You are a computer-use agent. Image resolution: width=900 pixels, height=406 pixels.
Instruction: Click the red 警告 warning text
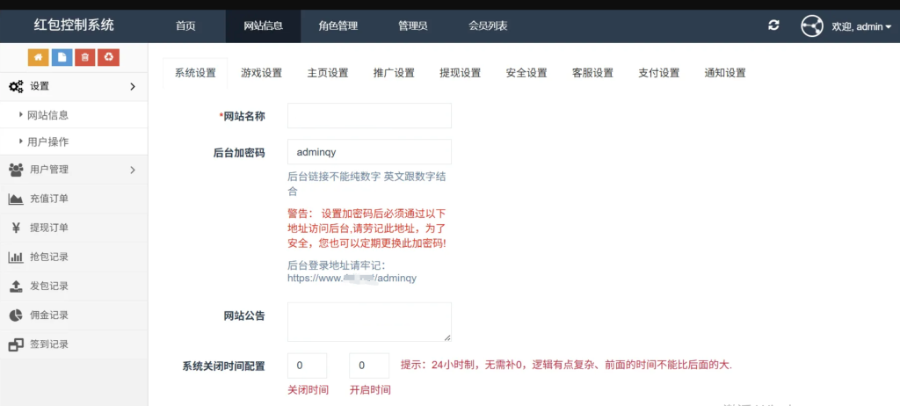pyautogui.click(x=367, y=228)
